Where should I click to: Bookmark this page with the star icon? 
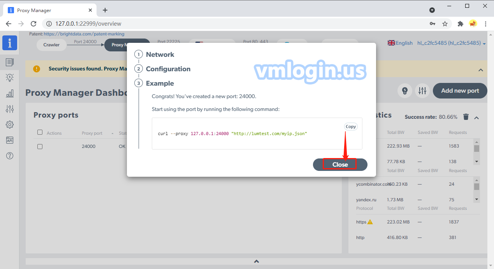coord(445,24)
